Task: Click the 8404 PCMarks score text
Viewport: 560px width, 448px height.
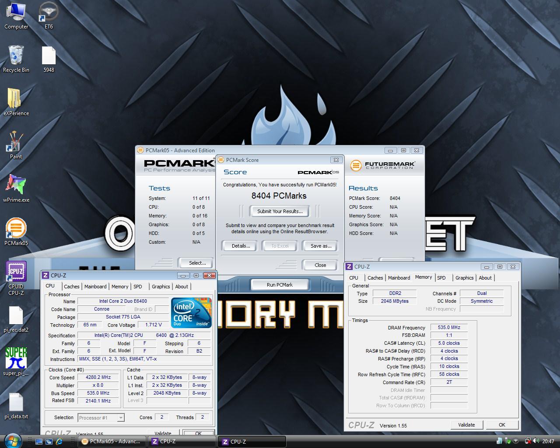Action: coord(279,196)
